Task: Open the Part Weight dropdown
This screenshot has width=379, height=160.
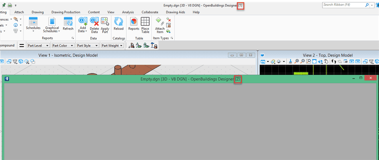Action: click(x=113, y=45)
